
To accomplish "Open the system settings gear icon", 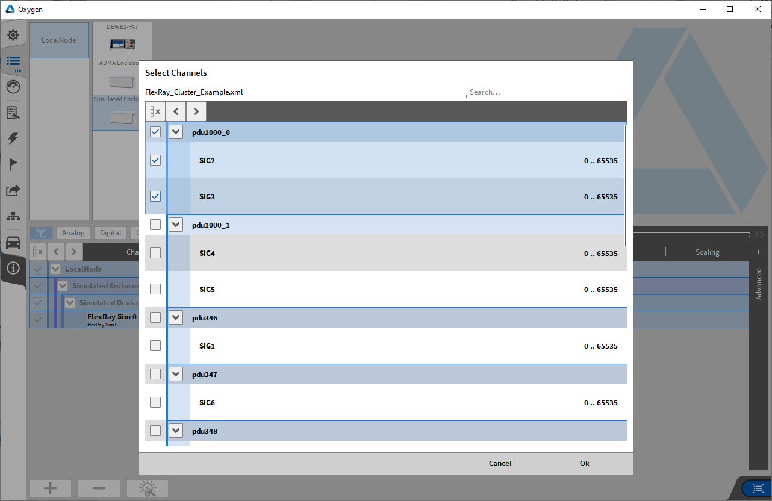I will click(13, 35).
